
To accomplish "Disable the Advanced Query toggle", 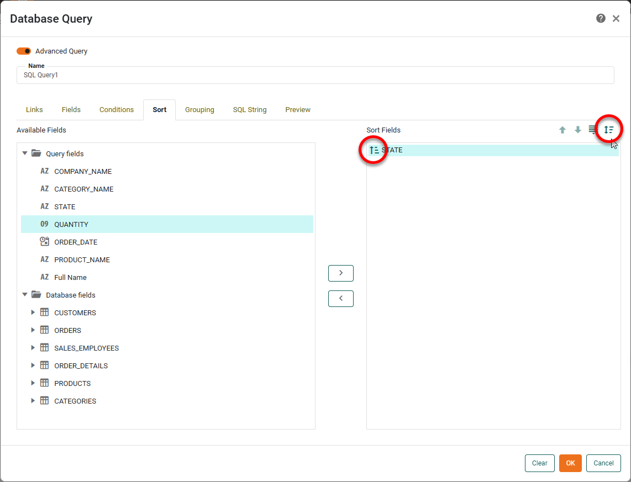I will (x=23, y=51).
